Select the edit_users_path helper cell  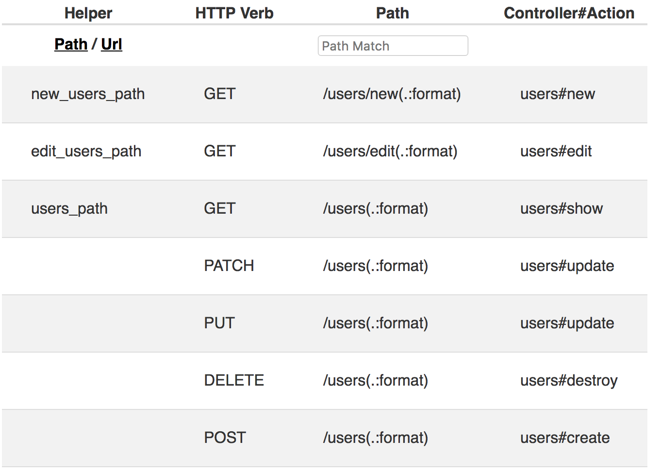86,151
